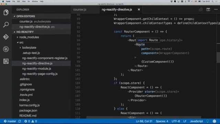
Task: Click the 'RouterComponent' identifier on line 92
Action: 137,32
